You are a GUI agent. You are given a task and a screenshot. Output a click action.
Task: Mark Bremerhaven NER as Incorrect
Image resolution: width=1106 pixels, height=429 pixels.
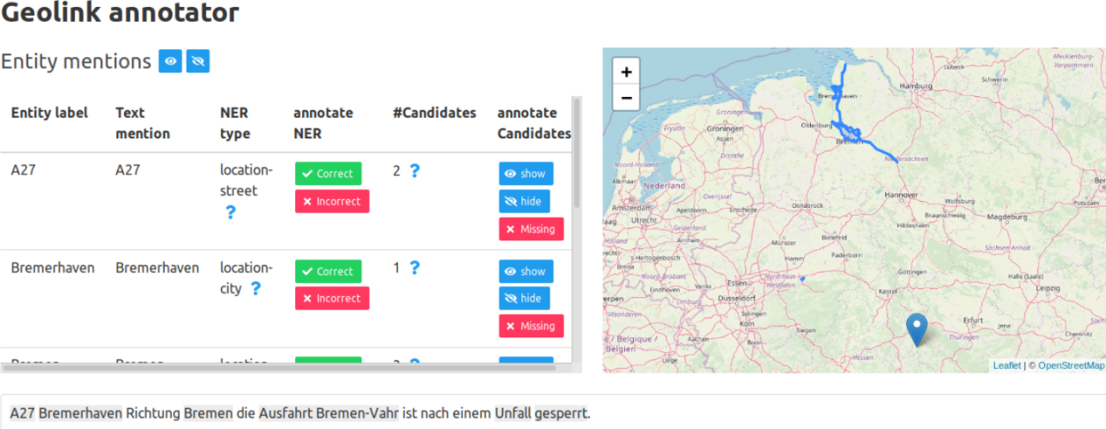point(331,299)
